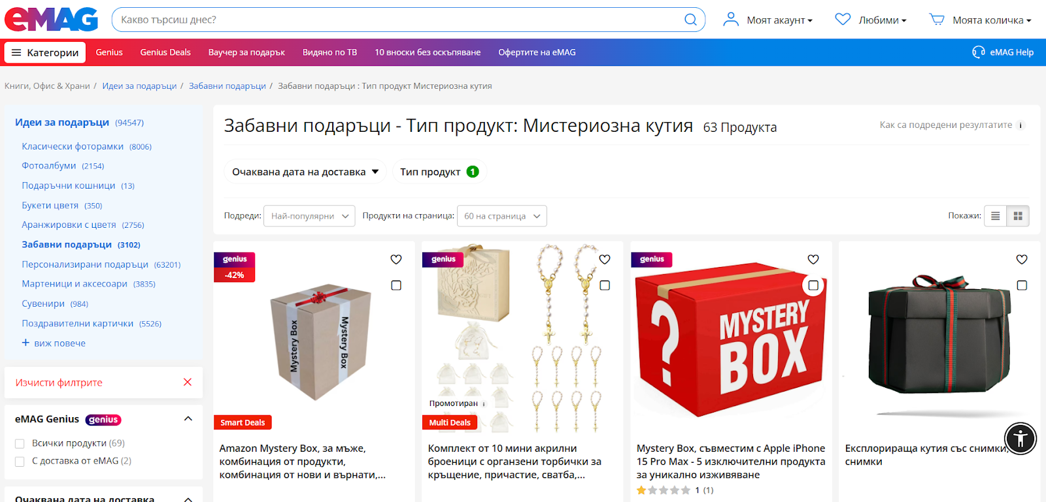The height and width of the screenshot is (502, 1046).
Task: Collapse the eMAG Genius filter section
Action: point(188,419)
